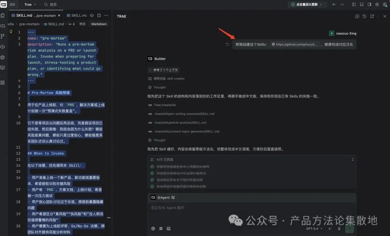
Task: Select Markdown language mode button
Action: (99, 24)
